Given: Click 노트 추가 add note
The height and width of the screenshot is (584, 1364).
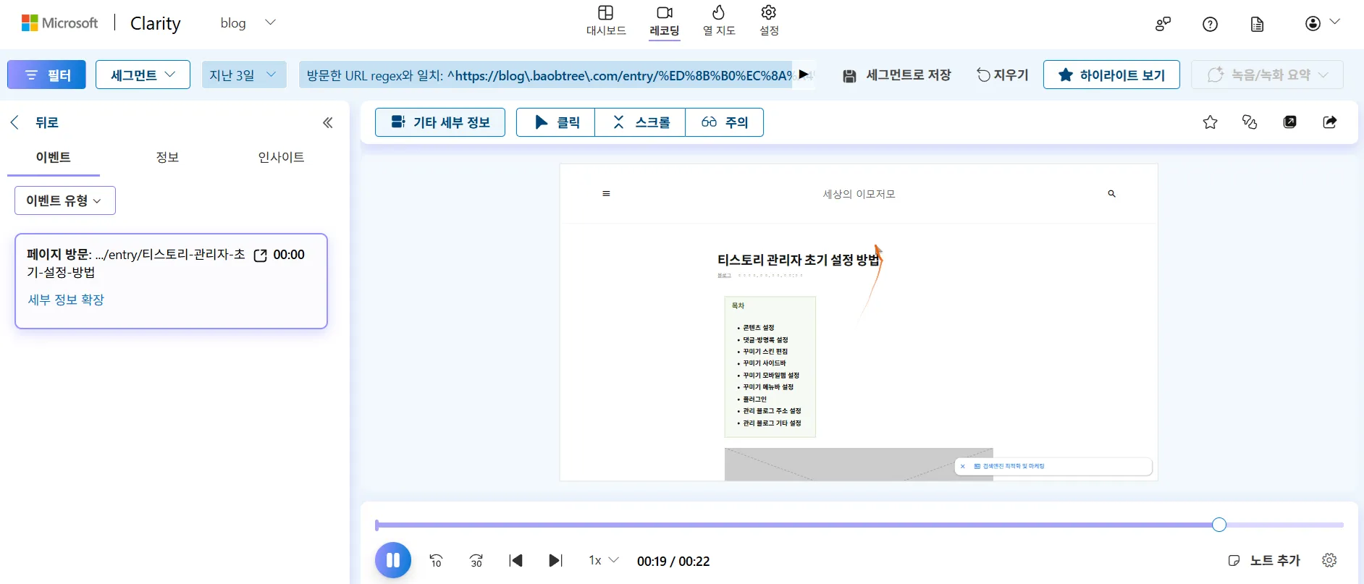Looking at the screenshot, I should point(1265,560).
